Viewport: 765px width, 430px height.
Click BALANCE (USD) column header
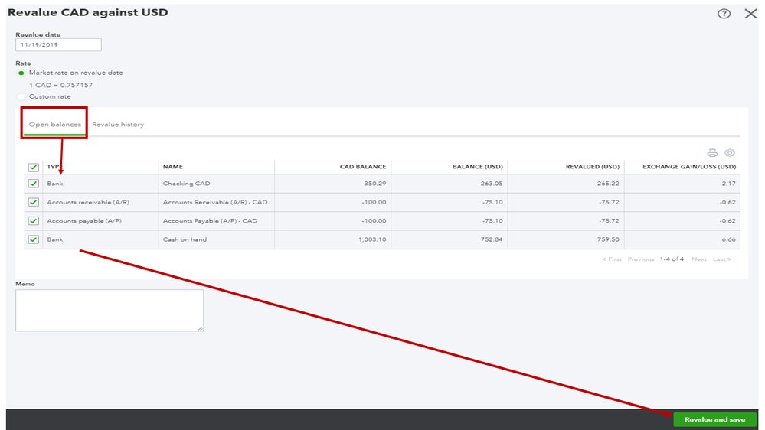478,167
